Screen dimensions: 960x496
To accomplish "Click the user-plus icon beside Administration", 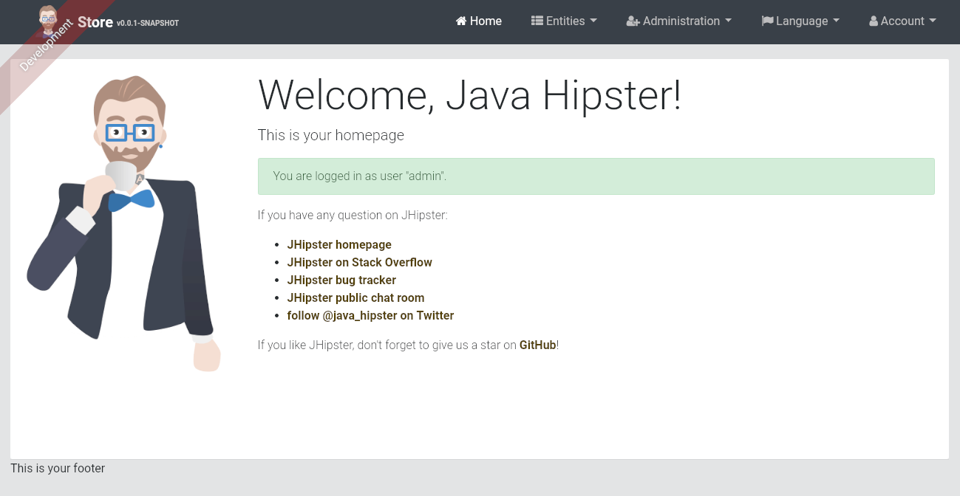I will point(633,21).
